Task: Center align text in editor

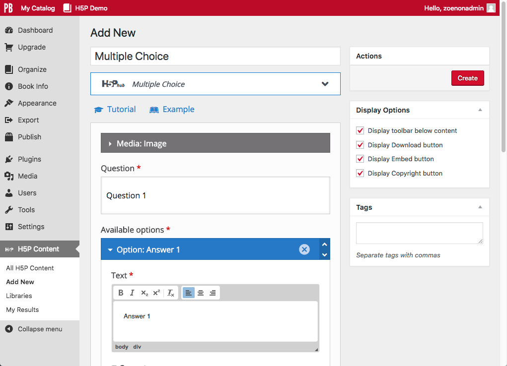Action: pyautogui.click(x=201, y=293)
